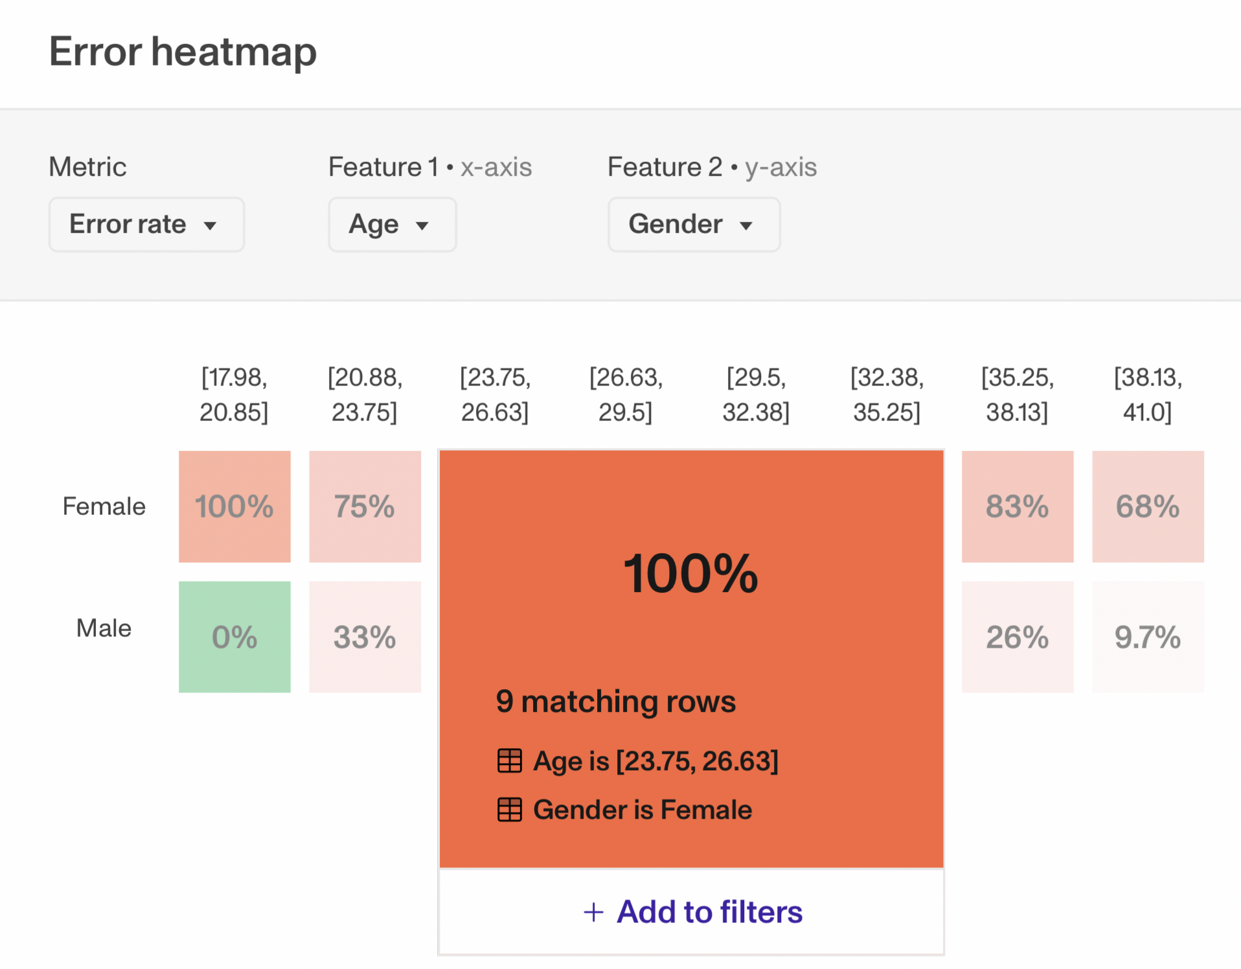Viewport: 1241px width, 969px height.
Task: Select the Female 100% cell for youngest age
Action: tap(234, 507)
